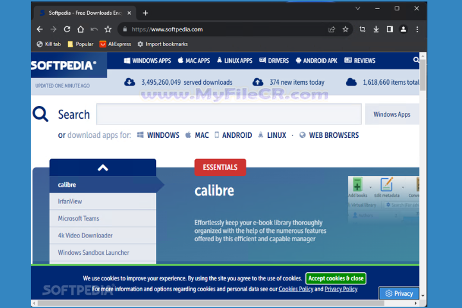Click the MAC download apps link

(197, 135)
